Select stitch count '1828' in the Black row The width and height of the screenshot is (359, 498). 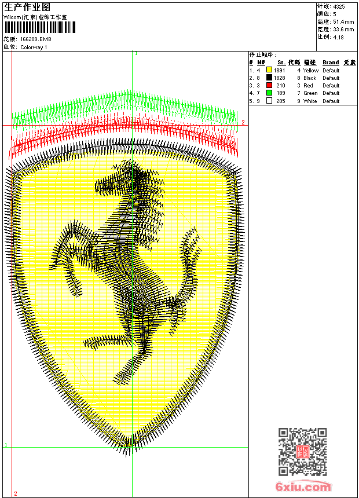coord(280,78)
